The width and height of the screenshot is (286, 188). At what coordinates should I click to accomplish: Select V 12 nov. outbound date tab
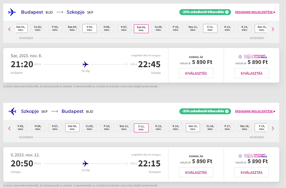[210, 28]
